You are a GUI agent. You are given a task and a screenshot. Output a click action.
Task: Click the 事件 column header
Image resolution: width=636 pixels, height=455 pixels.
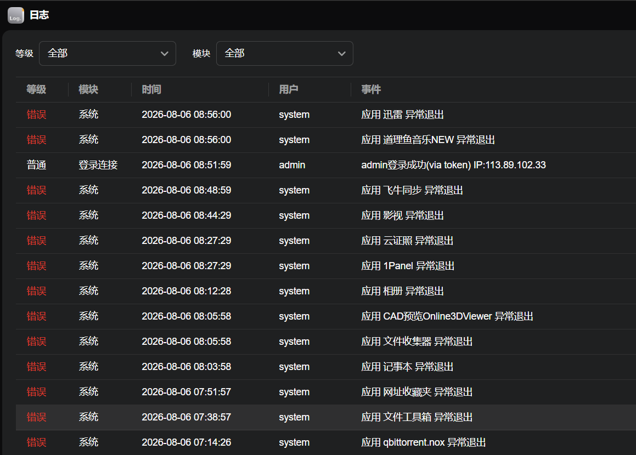coord(371,89)
